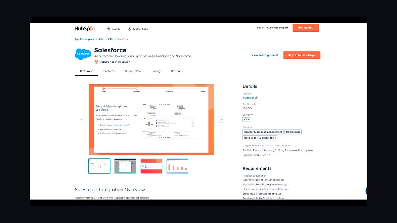Open the Sales breadcrumb
Screen dimensions: 397x223
(101, 39)
